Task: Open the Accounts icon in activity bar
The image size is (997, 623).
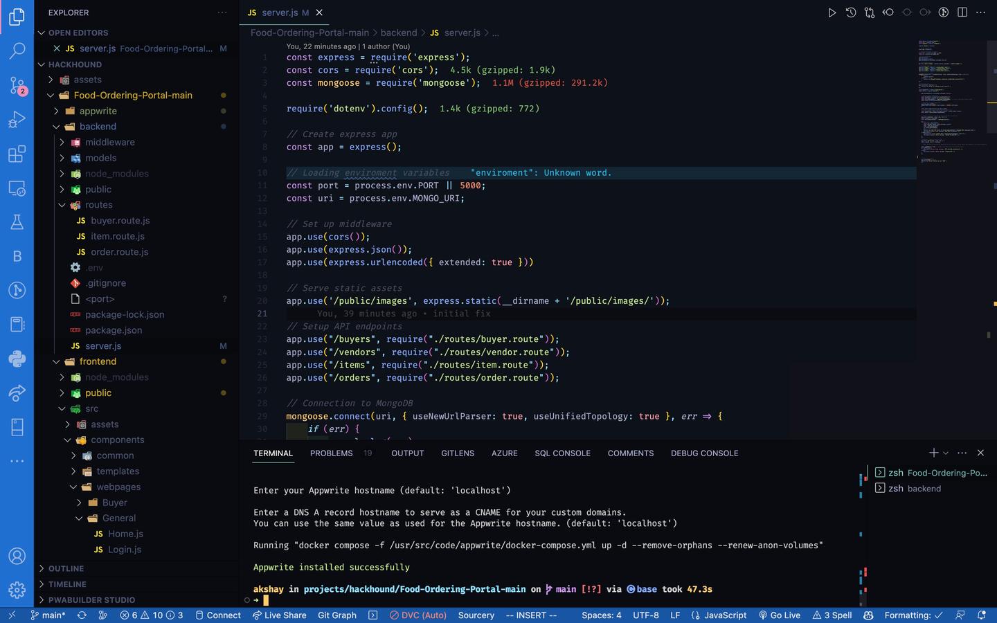Action: [x=17, y=556]
